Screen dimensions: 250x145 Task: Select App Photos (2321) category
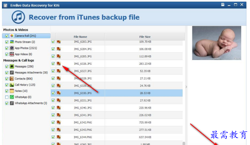point(26,48)
